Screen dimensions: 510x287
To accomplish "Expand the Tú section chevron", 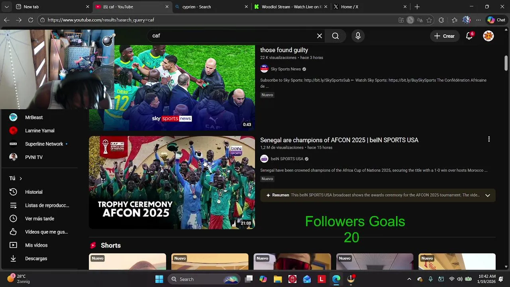I will pos(21,179).
